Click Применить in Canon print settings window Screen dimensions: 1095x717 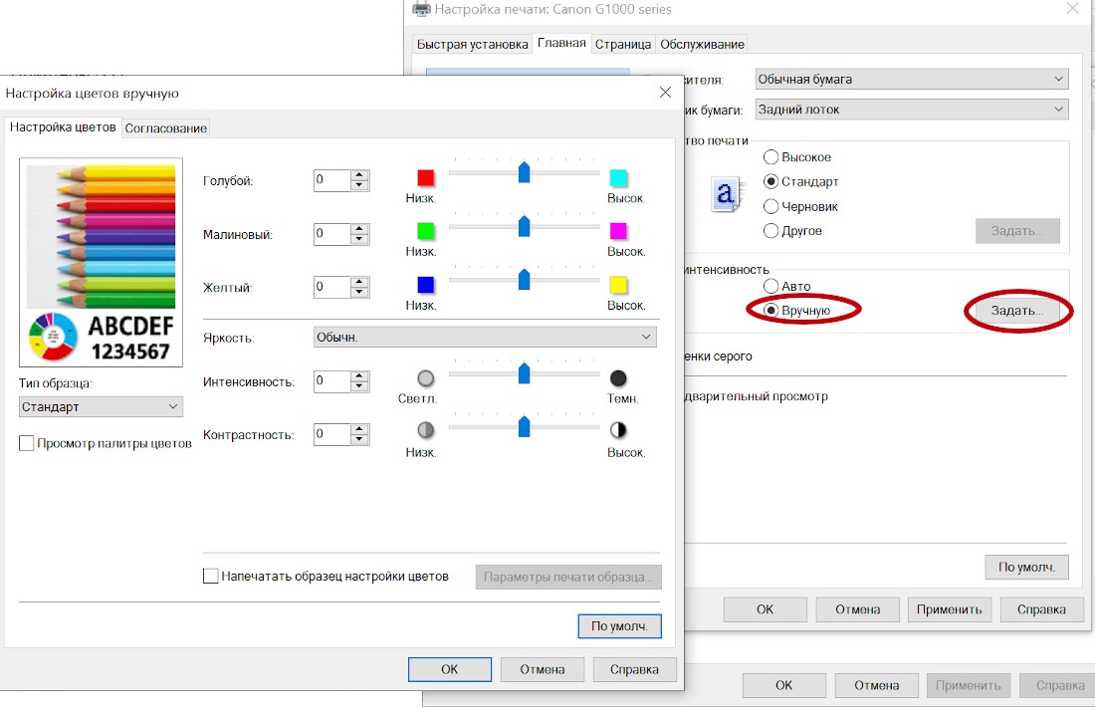tap(949, 609)
